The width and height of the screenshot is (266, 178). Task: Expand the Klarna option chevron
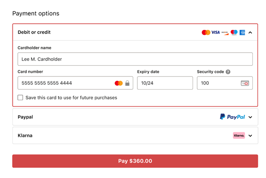point(250,136)
